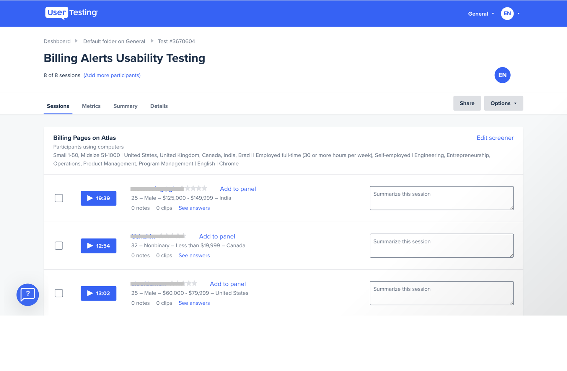Click the UserTesting logo

tap(71, 13)
